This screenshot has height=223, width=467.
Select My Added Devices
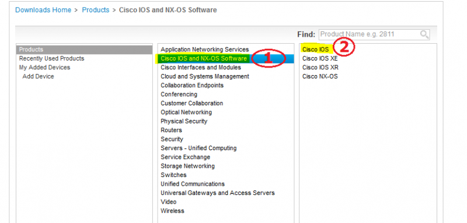tap(45, 68)
